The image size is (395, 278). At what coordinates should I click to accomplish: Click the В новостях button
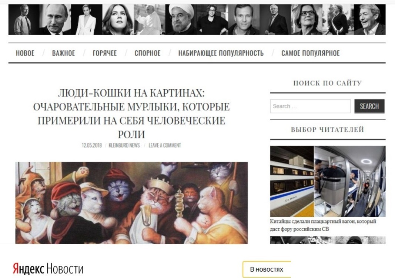[267, 269]
